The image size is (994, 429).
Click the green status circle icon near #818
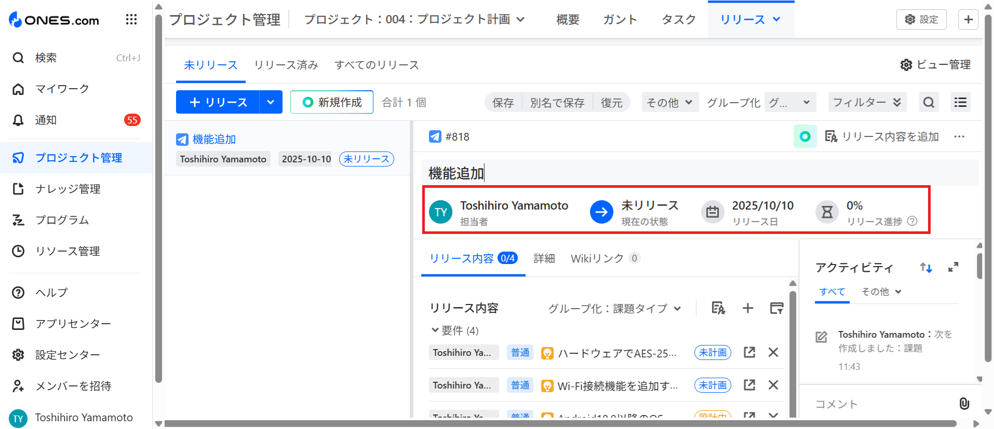pos(805,136)
